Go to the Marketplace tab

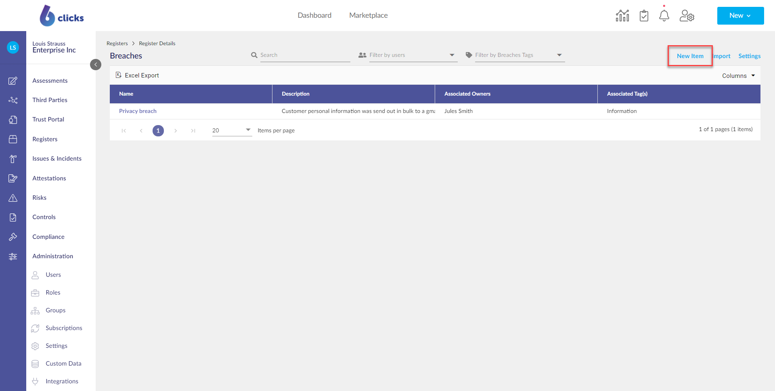click(369, 15)
